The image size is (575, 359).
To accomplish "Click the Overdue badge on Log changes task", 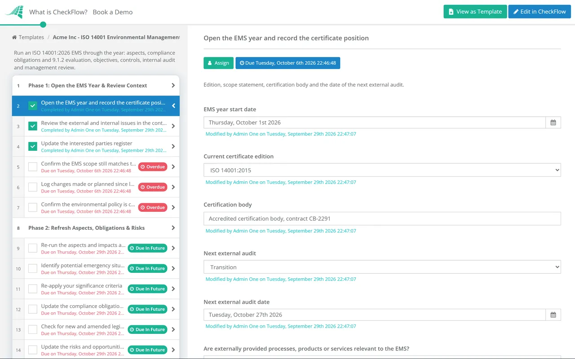I will tap(153, 187).
